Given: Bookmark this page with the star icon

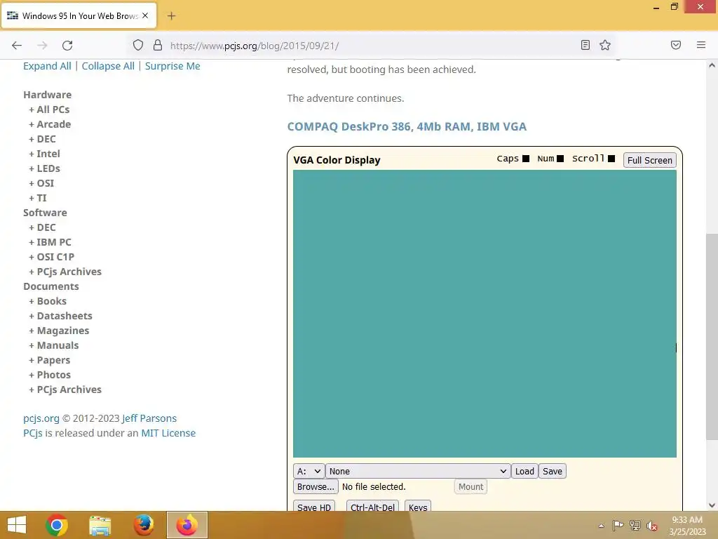Looking at the screenshot, I should click(x=605, y=45).
